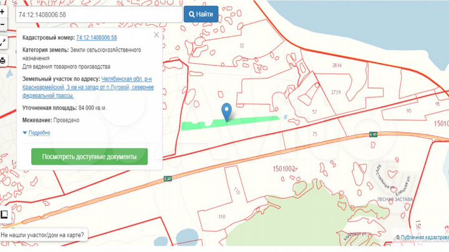This screenshot has height=252, width=449.
Task: Click the E30 road sign near highway center
Action: pos(168,178)
